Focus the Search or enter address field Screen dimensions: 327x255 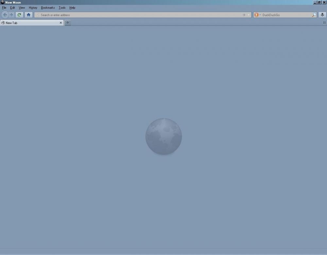143,15
